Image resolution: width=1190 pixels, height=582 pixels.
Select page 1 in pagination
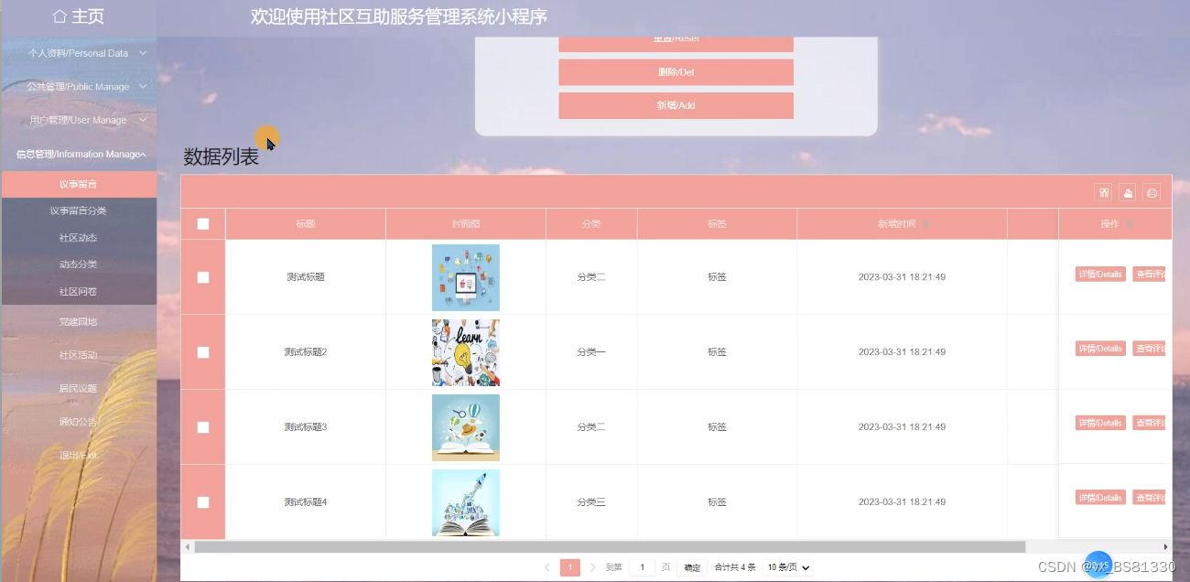point(570,567)
